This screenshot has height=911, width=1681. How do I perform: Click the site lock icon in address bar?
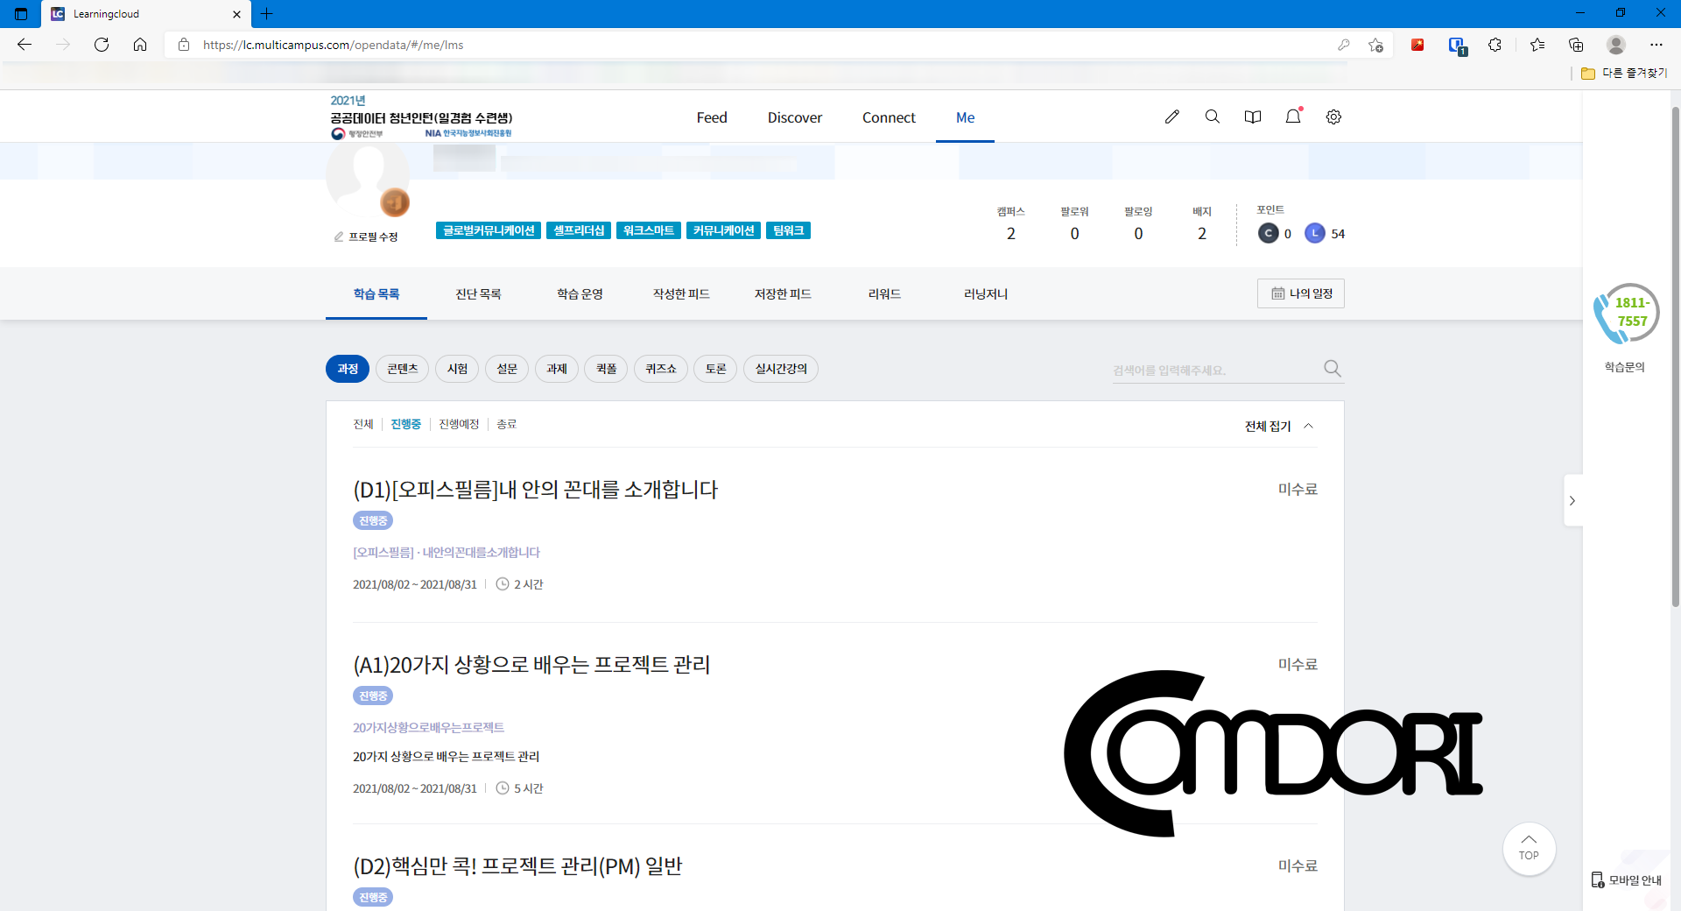point(184,45)
